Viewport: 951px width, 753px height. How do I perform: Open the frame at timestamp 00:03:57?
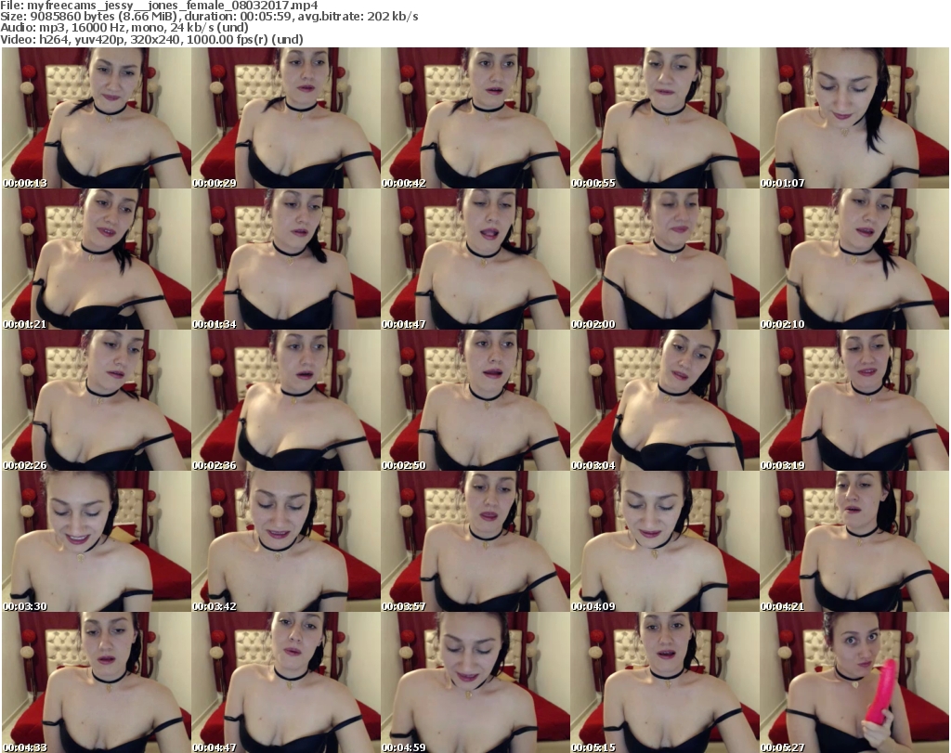point(475,542)
